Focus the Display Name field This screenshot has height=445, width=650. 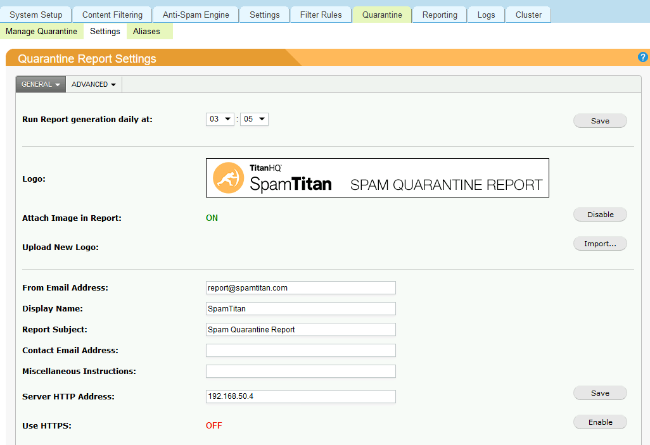(x=300, y=309)
